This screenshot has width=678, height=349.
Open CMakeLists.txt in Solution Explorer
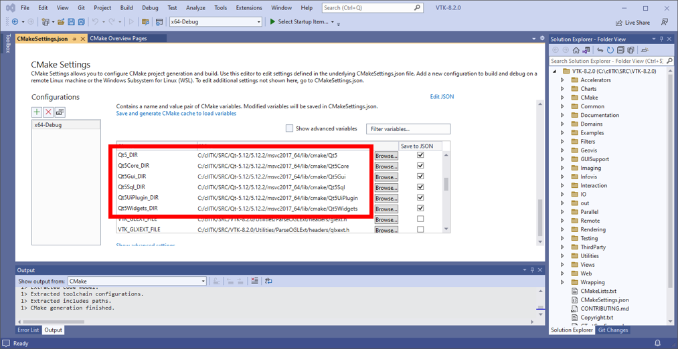pyautogui.click(x=598, y=291)
